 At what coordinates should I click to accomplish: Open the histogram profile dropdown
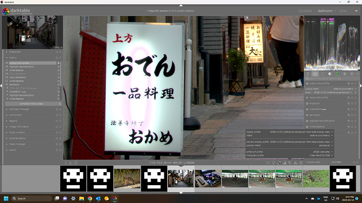click(290, 155)
